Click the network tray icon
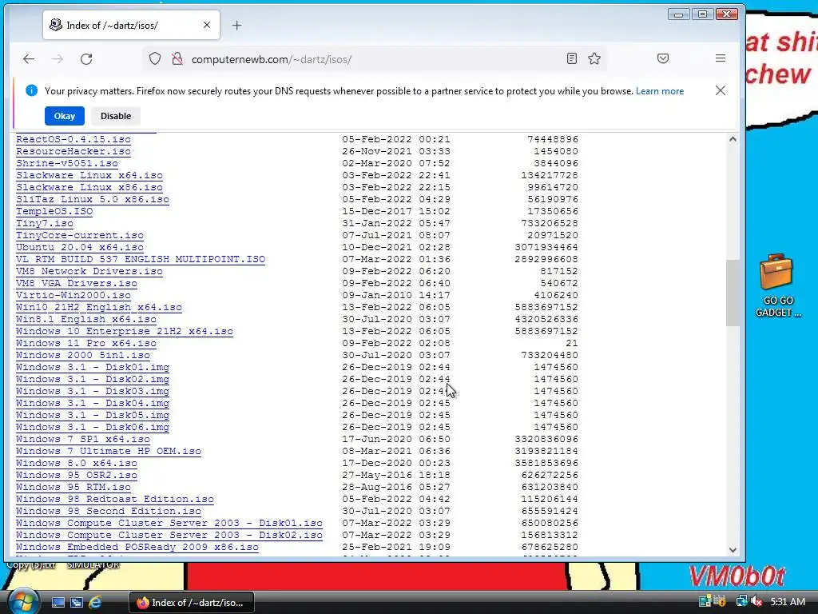The width and height of the screenshot is (818, 614). pyautogui.click(x=741, y=601)
